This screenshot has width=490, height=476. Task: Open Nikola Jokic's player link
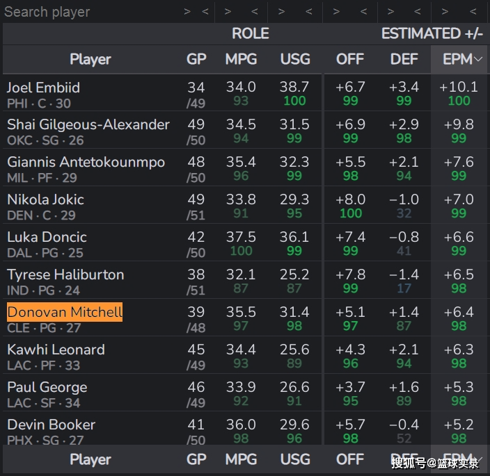tap(45, 199)
